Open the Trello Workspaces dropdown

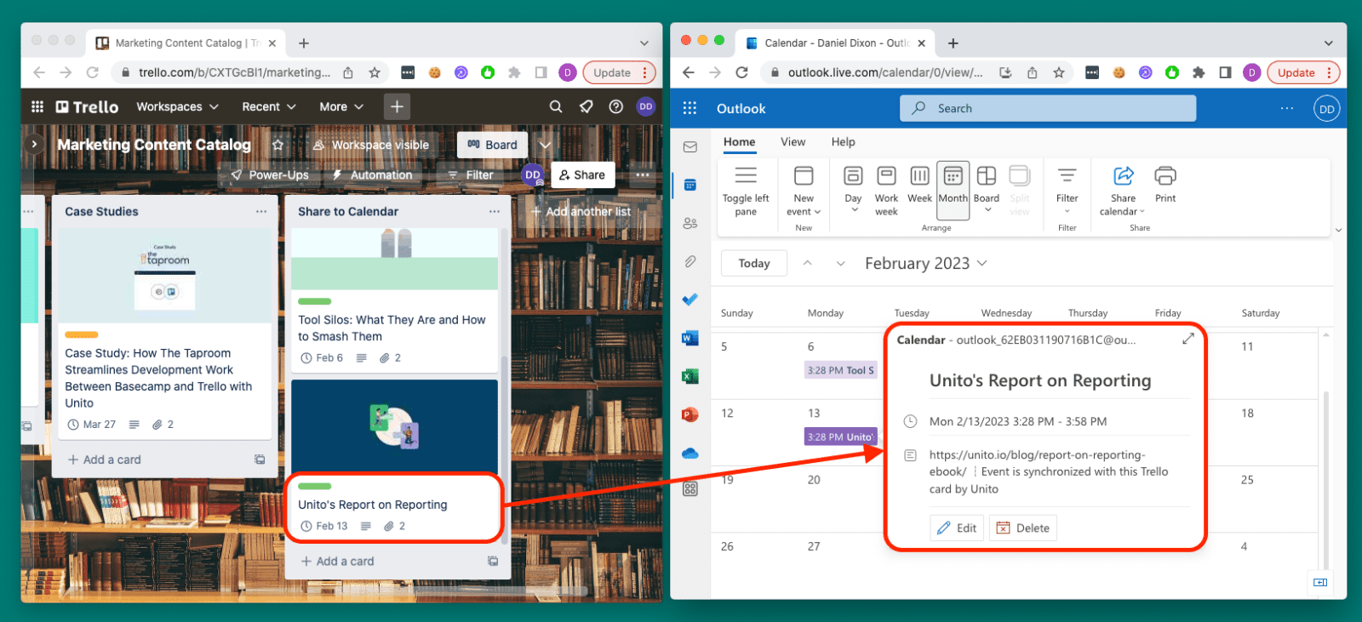[177, 106]
